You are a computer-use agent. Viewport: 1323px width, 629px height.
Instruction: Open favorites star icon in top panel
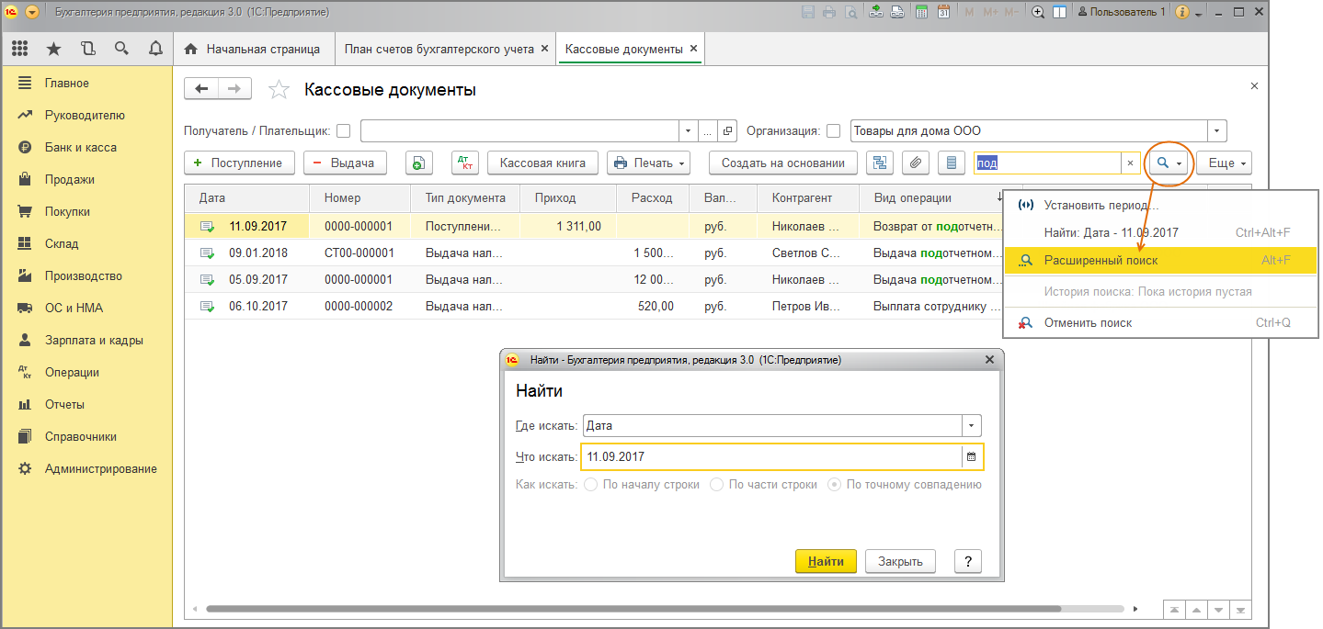54,49
